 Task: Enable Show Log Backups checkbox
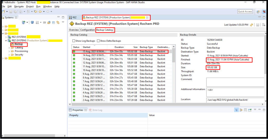[x=74, y=41]
